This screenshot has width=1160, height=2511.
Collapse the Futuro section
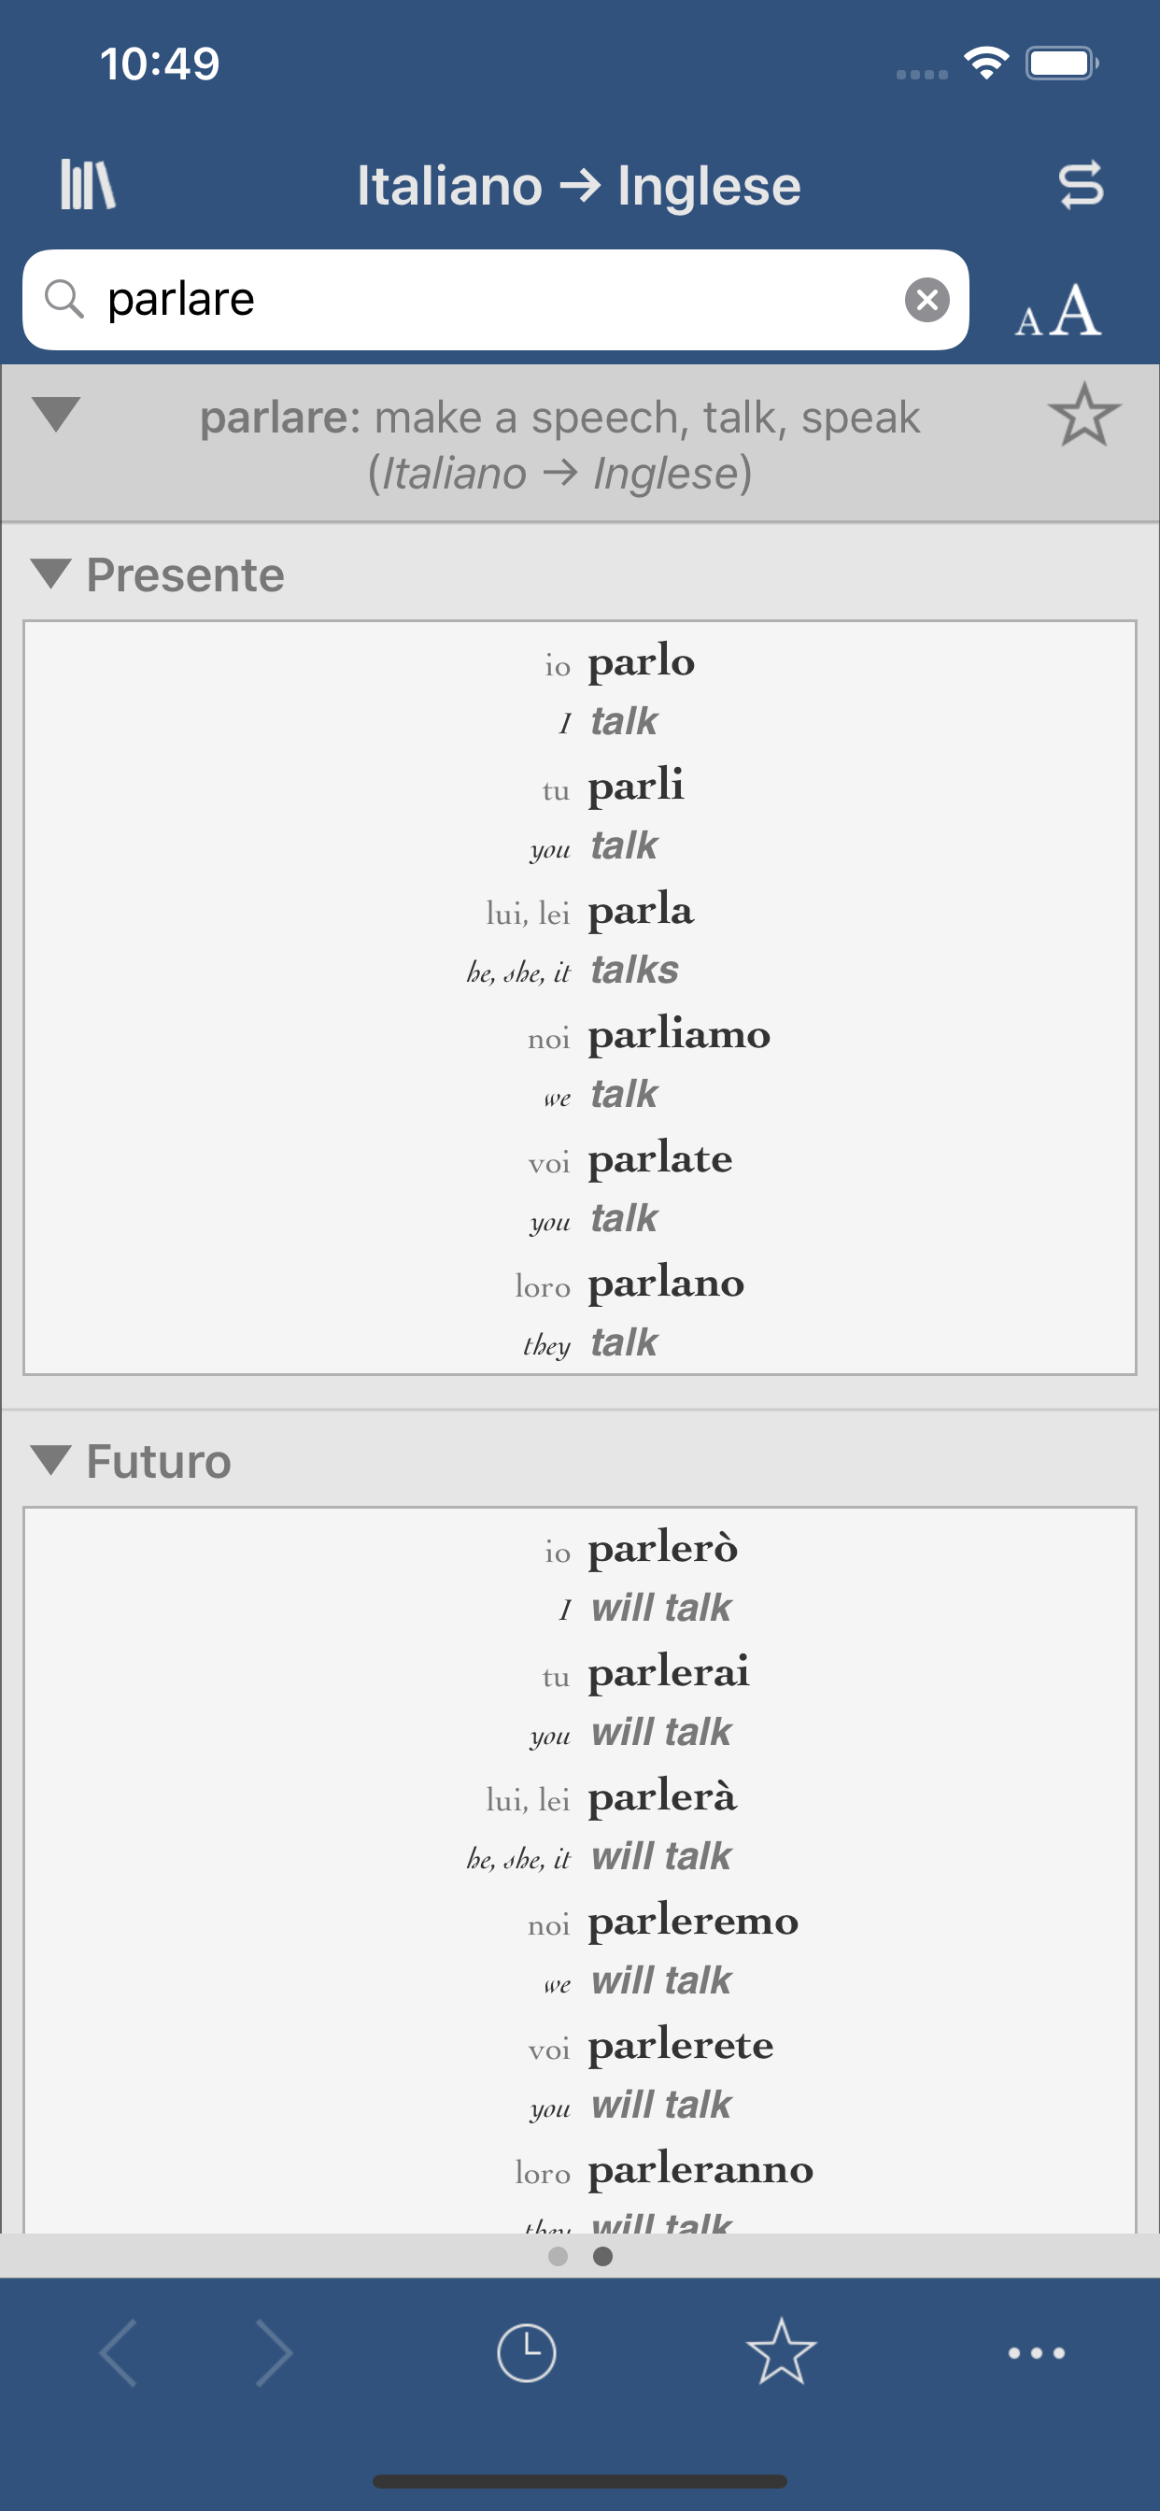click(50, 1460)
